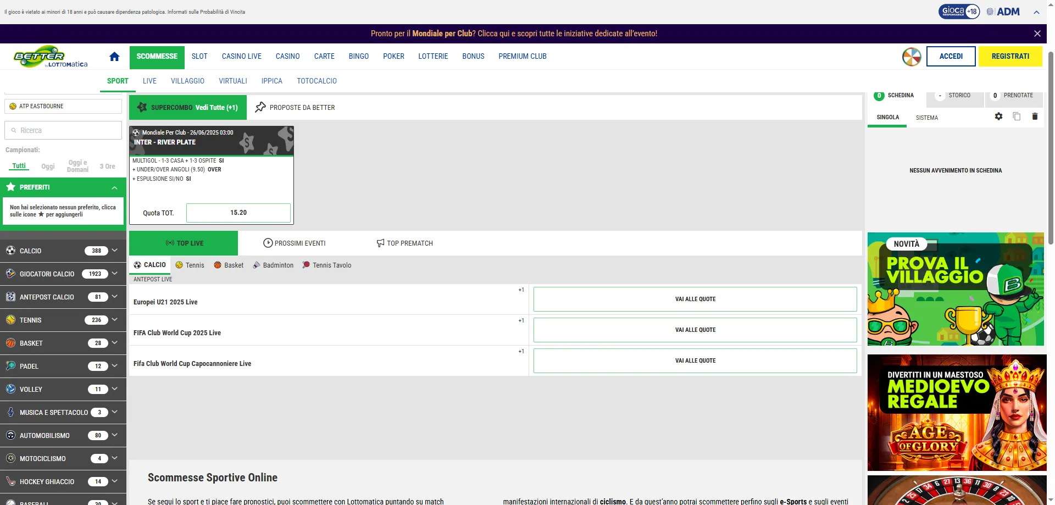Click Vai Alle Quote for Europei U21
1055x505 pixels.
click(x=695, y=299)
